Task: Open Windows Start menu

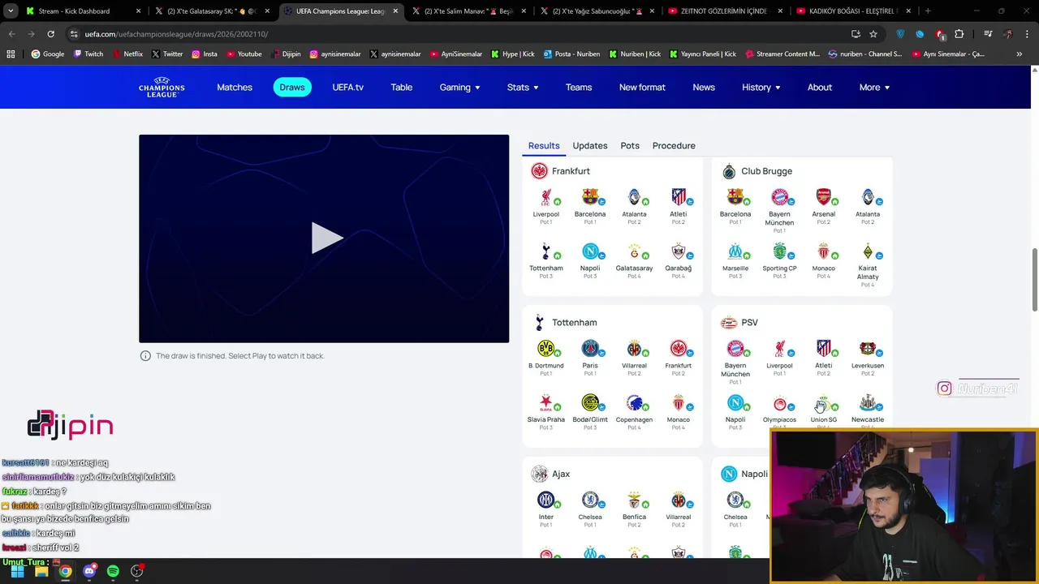Action: coord(17,571)
